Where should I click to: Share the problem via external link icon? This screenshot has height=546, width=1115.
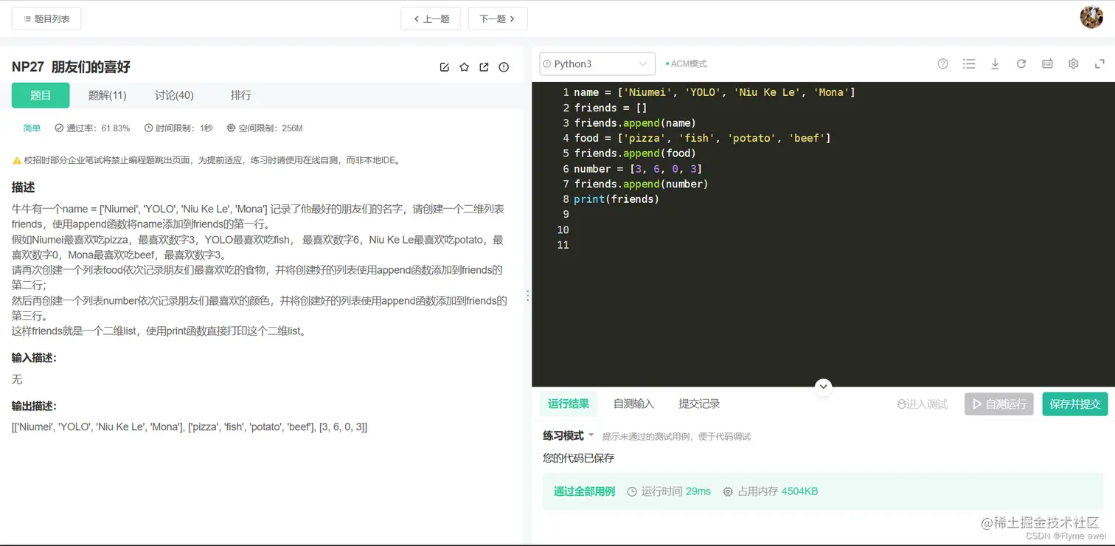(484, 66)
